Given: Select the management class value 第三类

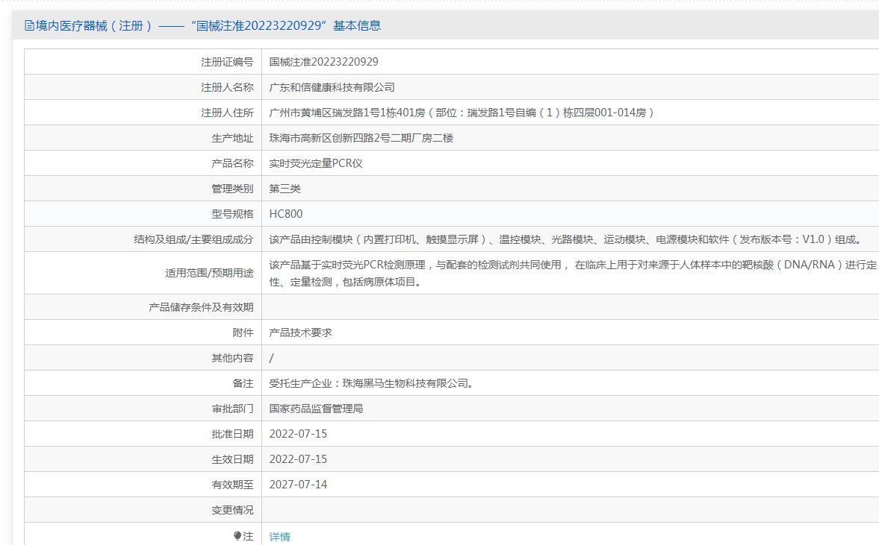Looking at the screenshot, I should [285, 189].
